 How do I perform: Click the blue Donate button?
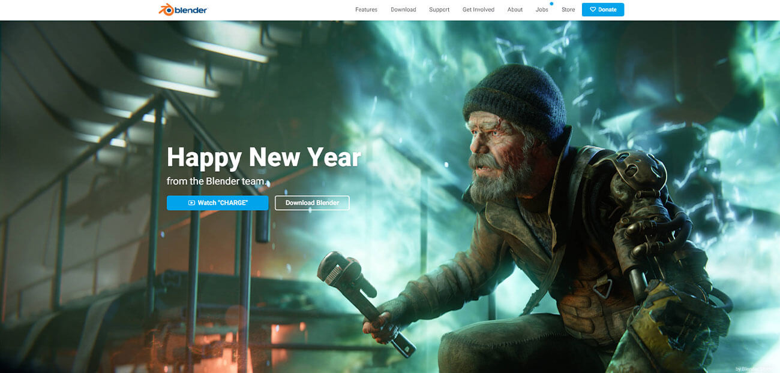pyautogui.click(x=603, y=10)
